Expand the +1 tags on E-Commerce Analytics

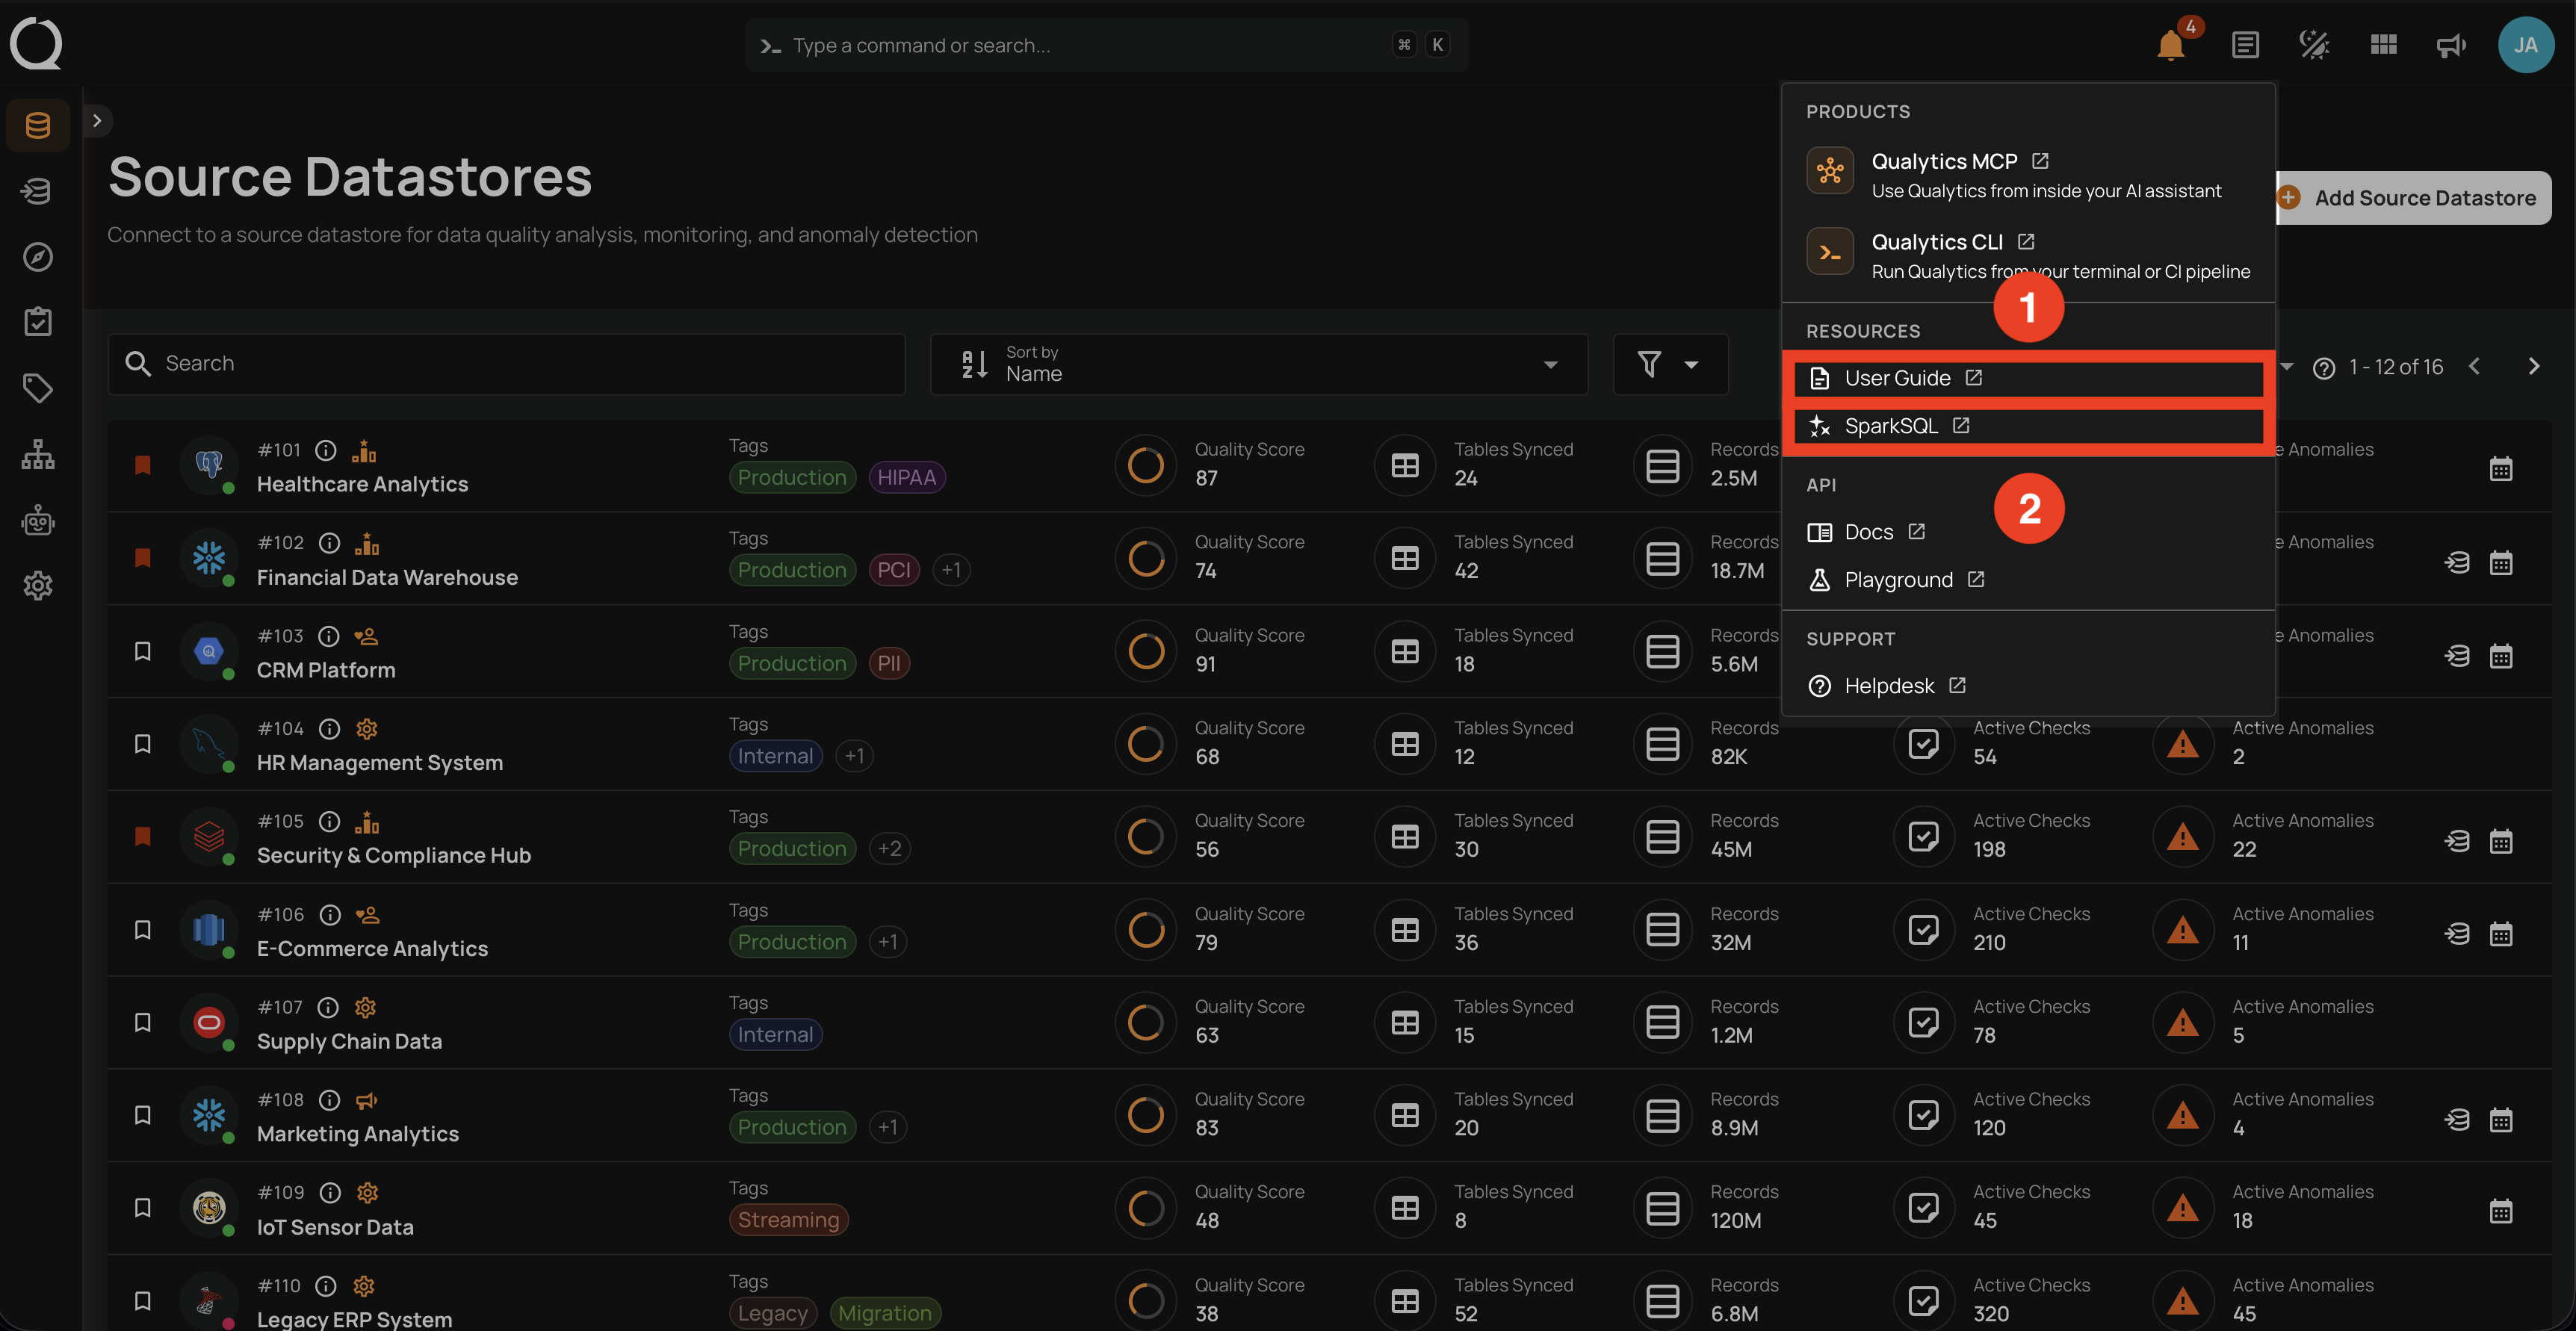pos(888,942)
